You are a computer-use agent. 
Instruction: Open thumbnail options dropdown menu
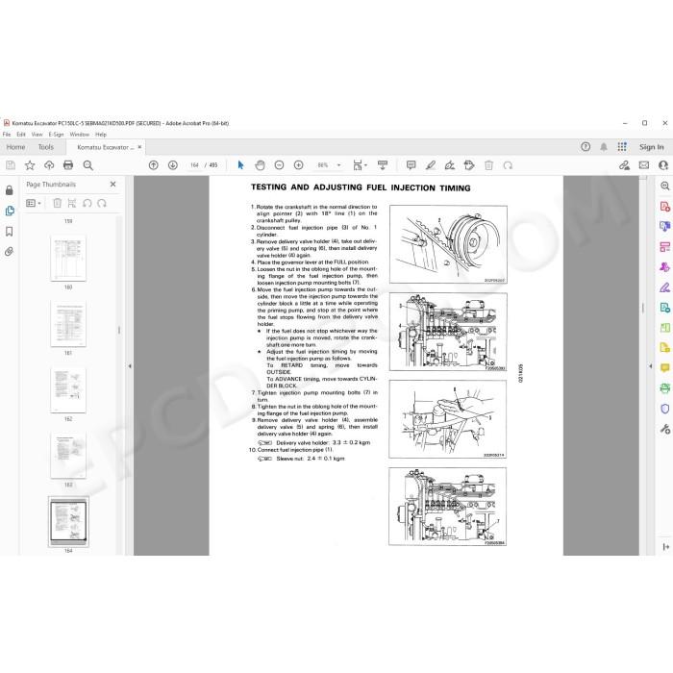pos(34,203)
